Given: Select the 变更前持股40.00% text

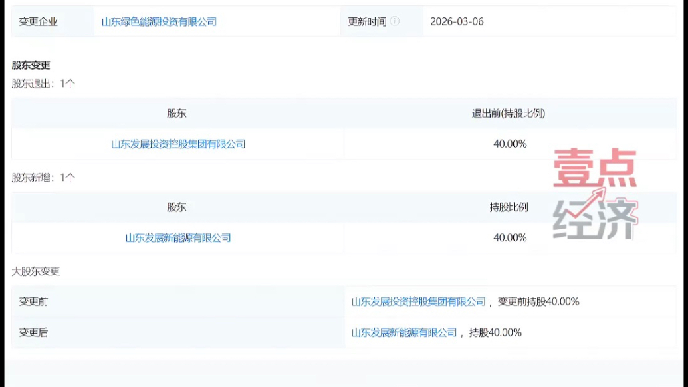Looking at the screenshot, I should (540, 301).
